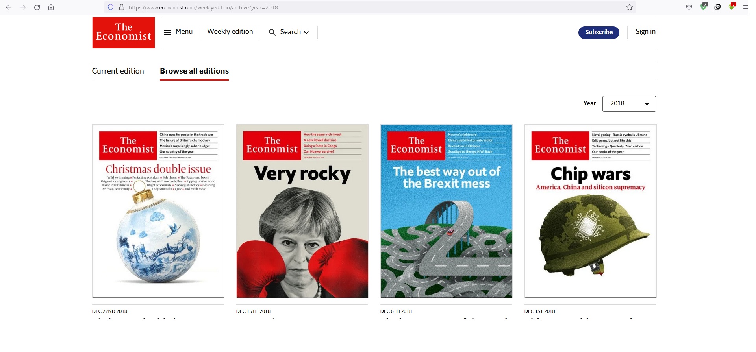The image size is (756, 352).
Task: Click the Subscribe button
Action: (598, 32)
